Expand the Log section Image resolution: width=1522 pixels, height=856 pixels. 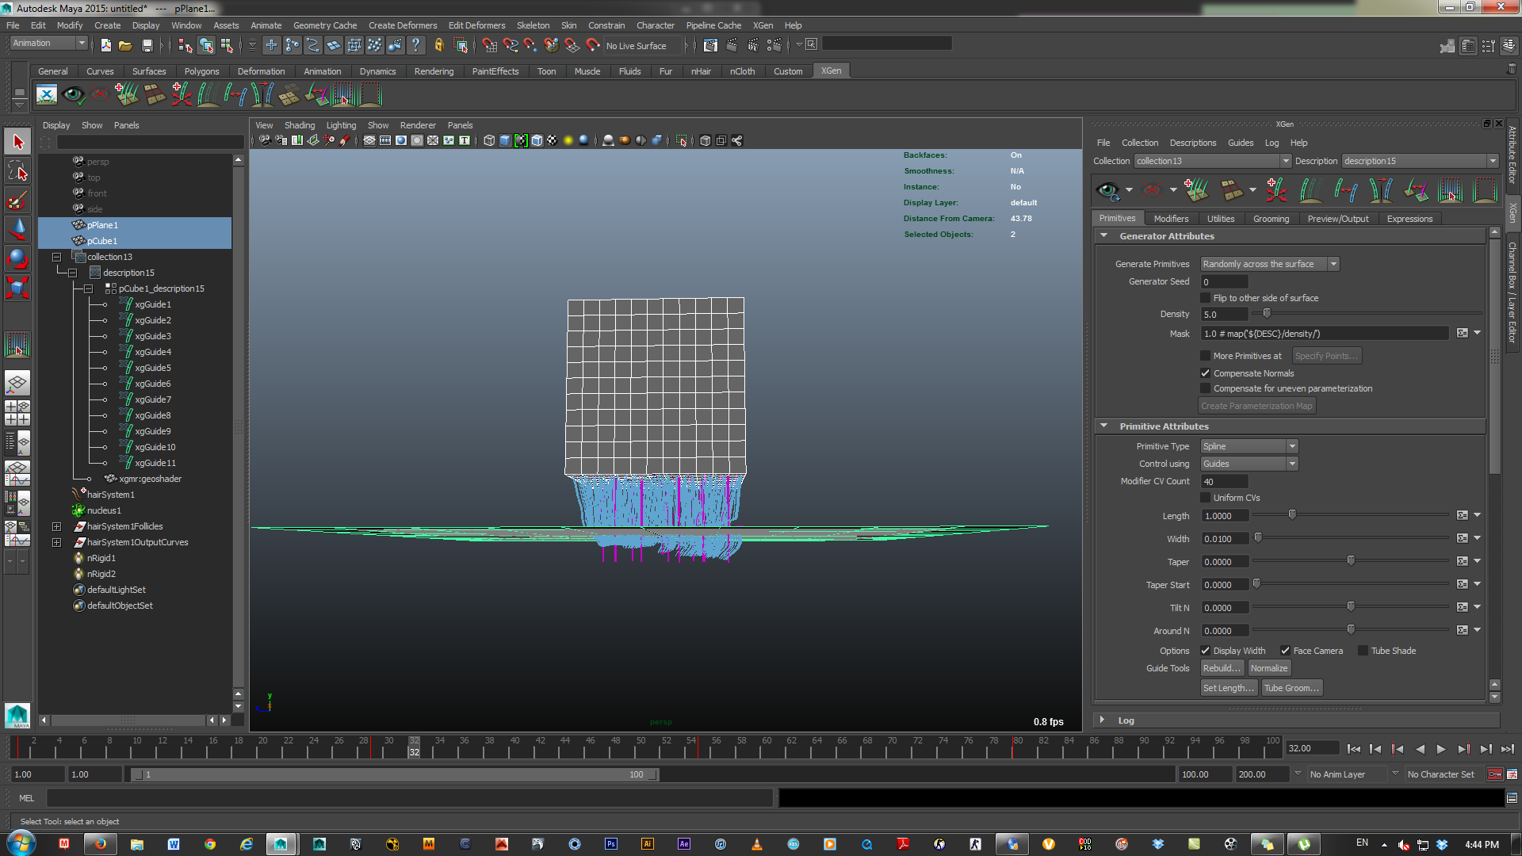[x=1102, y=720]
